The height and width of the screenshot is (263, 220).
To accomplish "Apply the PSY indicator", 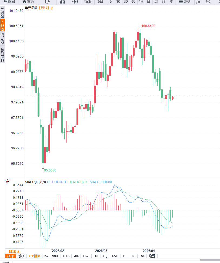I will [142, 256].
